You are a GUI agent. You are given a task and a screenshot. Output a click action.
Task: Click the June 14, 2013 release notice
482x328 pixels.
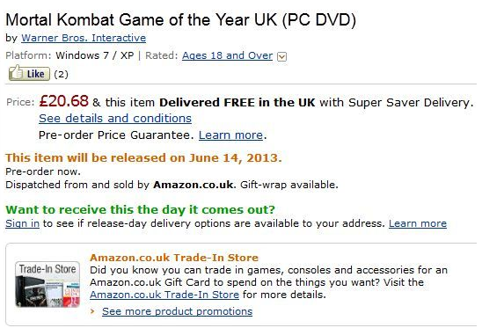pos(143,157)
